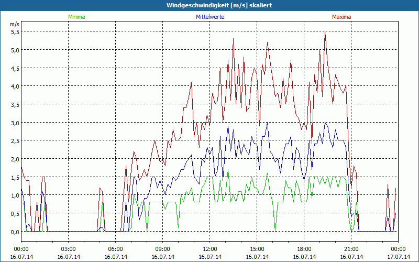Click the 16.07.14 date below 12:00
The image size is (419, 262).
pyautogui.click(x=210, y=257)
